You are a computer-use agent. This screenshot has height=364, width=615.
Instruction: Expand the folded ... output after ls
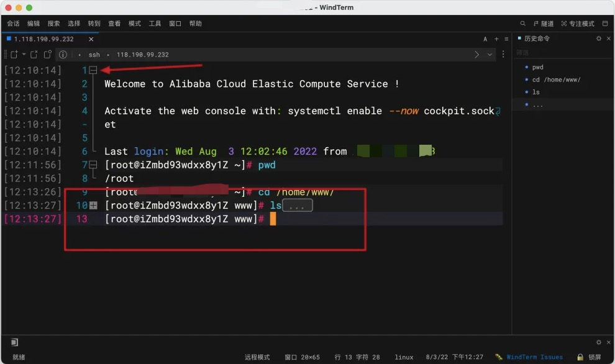pos(298,205)
